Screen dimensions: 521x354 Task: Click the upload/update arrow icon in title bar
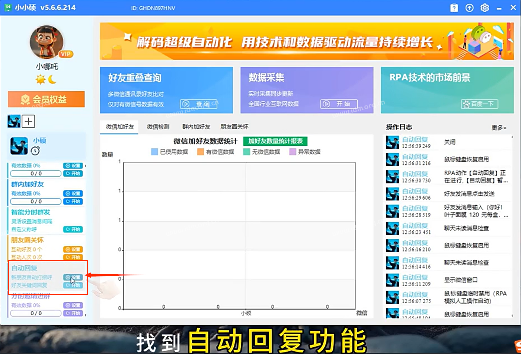tap(469, 7)
